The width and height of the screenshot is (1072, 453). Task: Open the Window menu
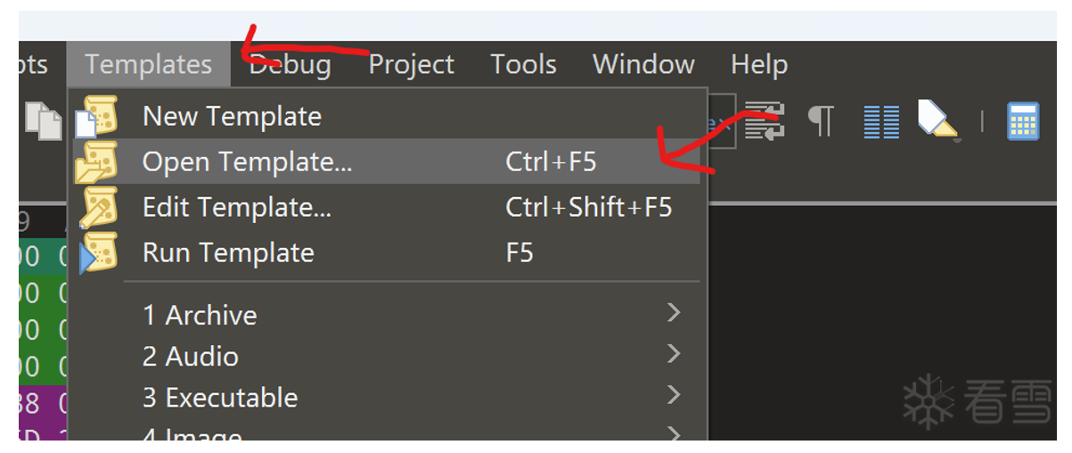[643, 64]
